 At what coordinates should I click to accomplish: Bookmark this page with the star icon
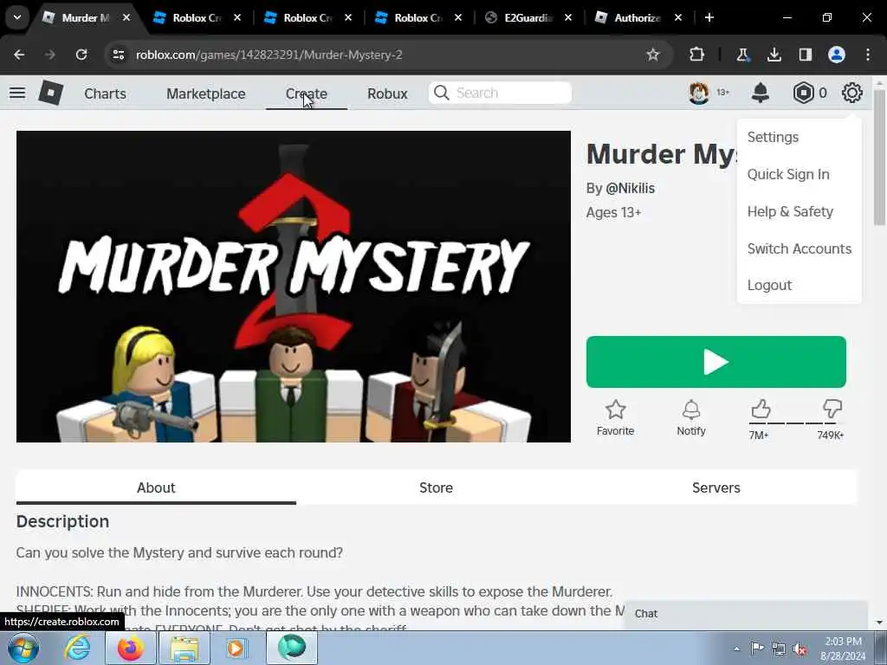pos(653,55)
